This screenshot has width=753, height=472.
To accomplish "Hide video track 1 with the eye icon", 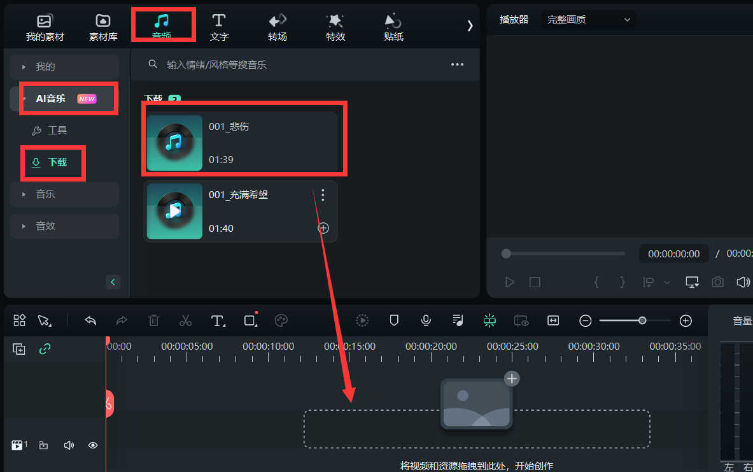I will pos(93,445).
